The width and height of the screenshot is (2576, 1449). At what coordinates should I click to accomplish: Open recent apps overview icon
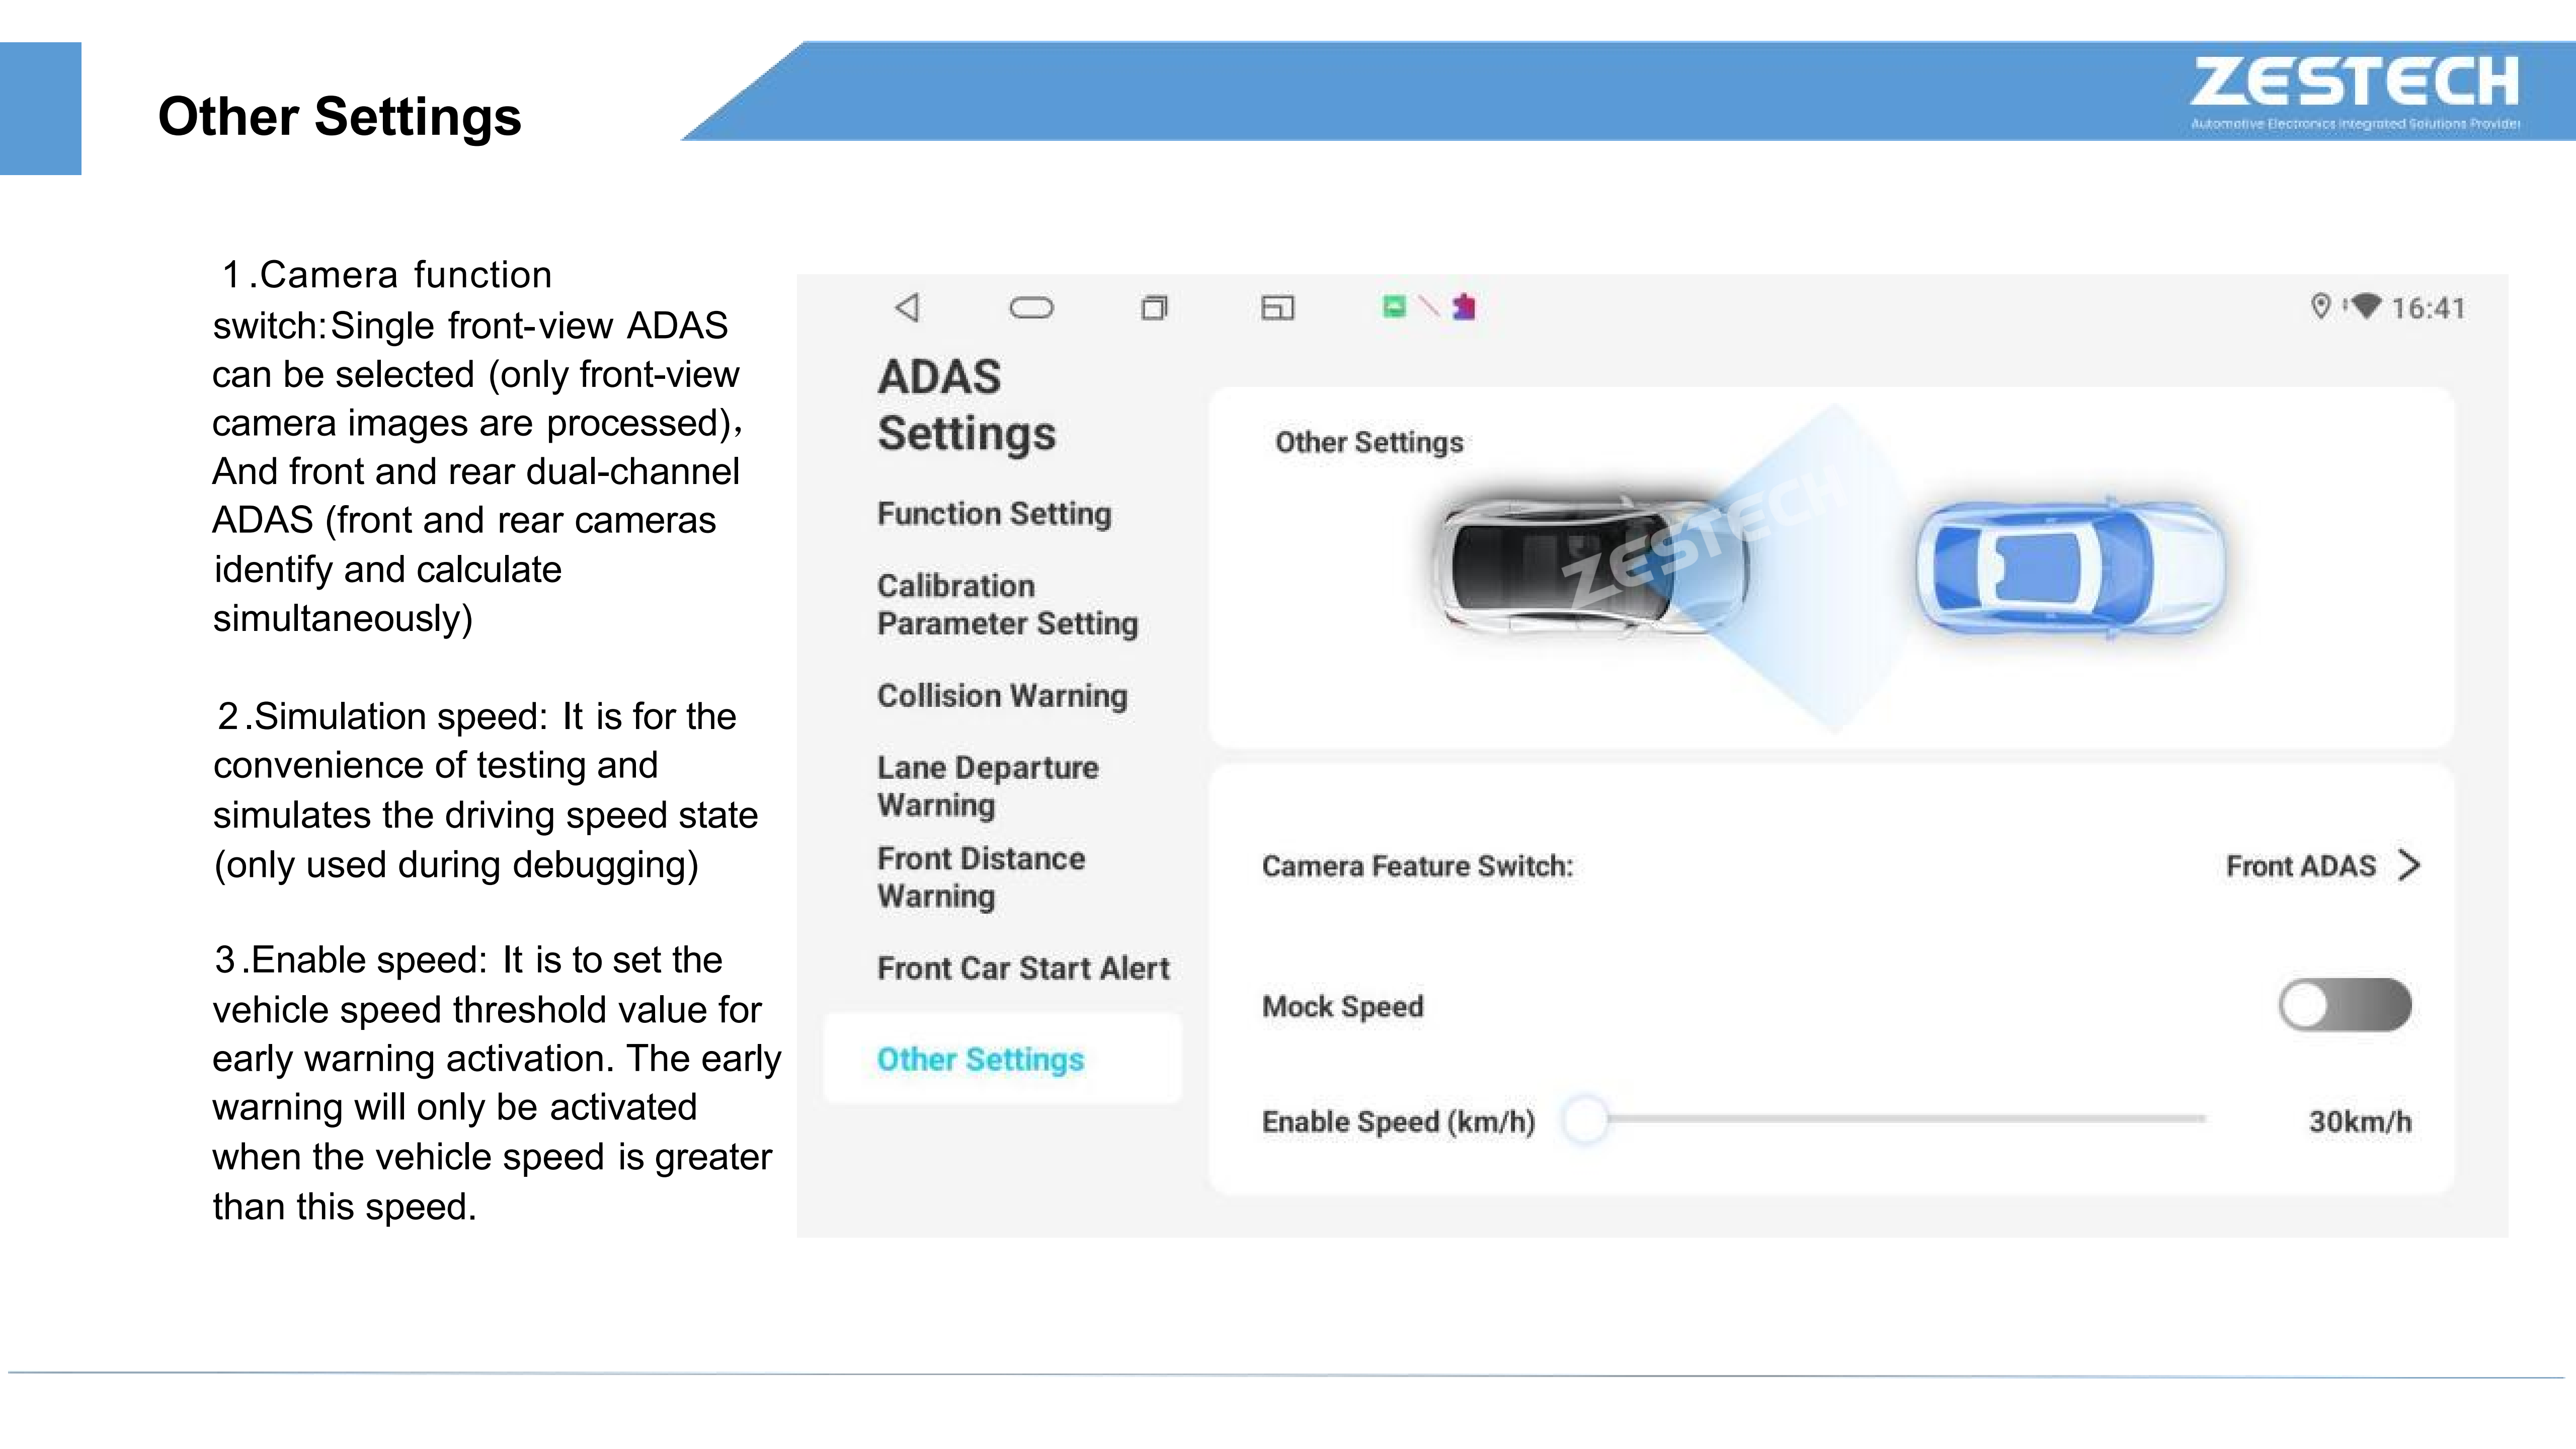(1154, 307)
